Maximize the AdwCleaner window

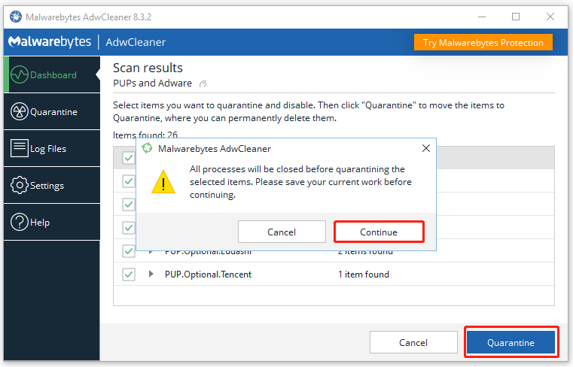(516, 17)
